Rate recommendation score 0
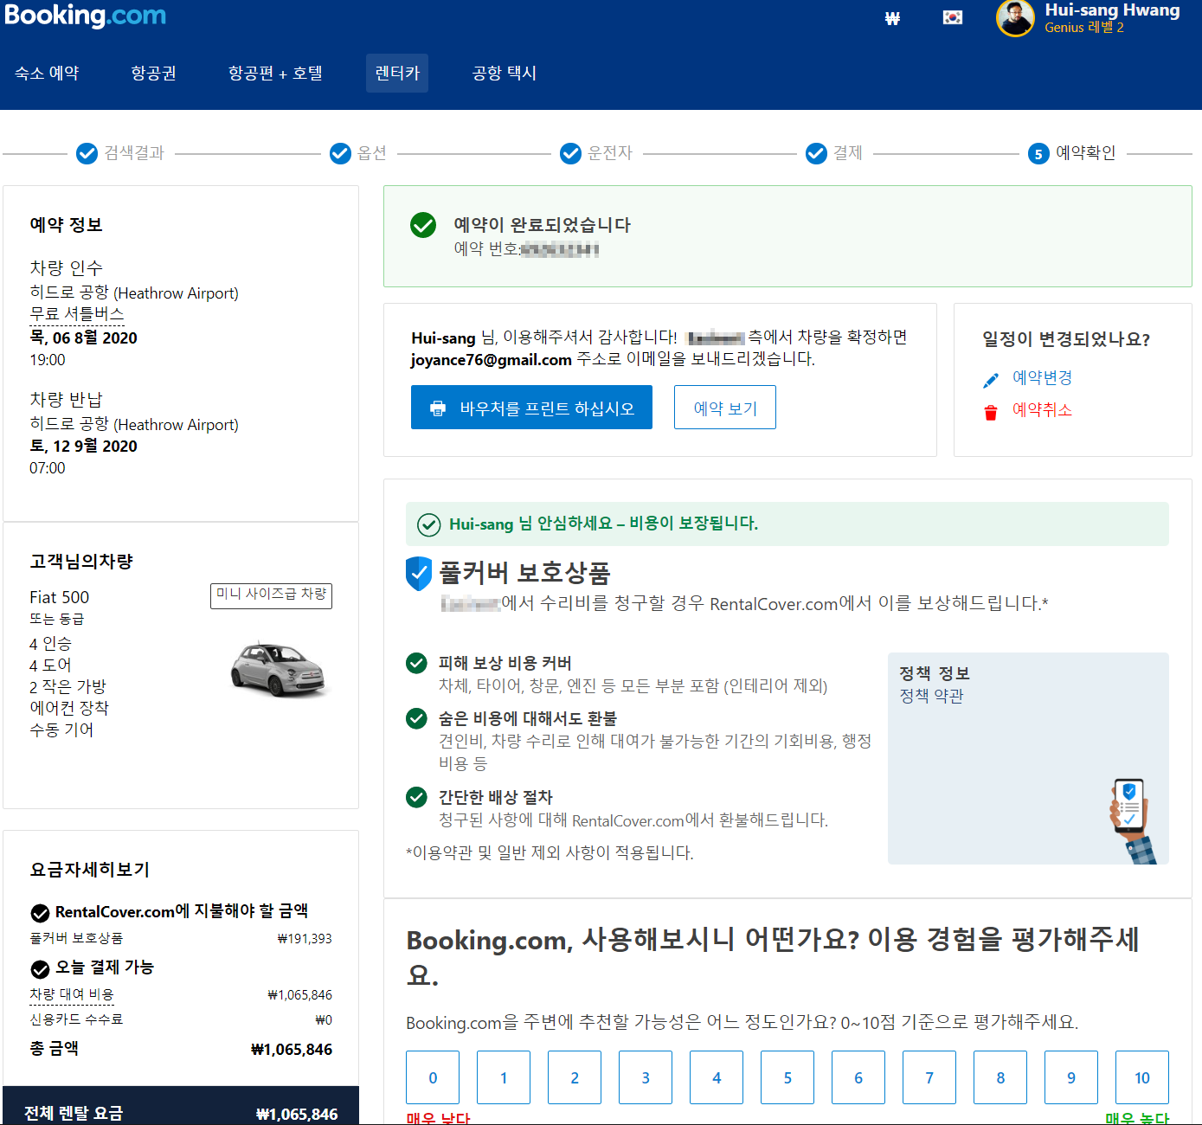 (x=433, y=1077)
